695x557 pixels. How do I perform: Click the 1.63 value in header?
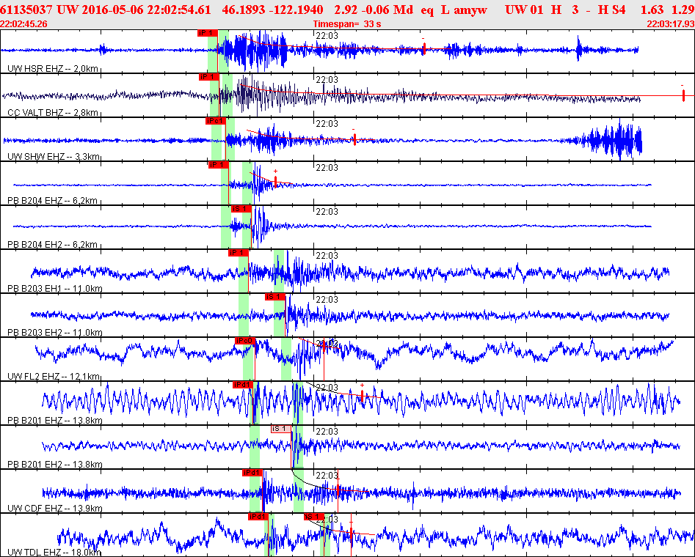point(652,10)
